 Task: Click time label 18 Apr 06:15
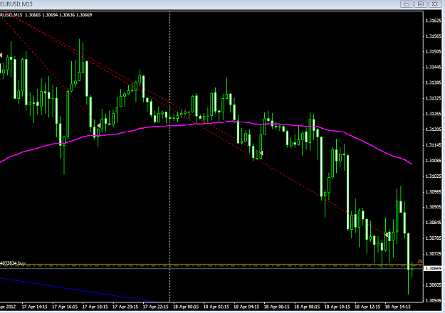277,307
